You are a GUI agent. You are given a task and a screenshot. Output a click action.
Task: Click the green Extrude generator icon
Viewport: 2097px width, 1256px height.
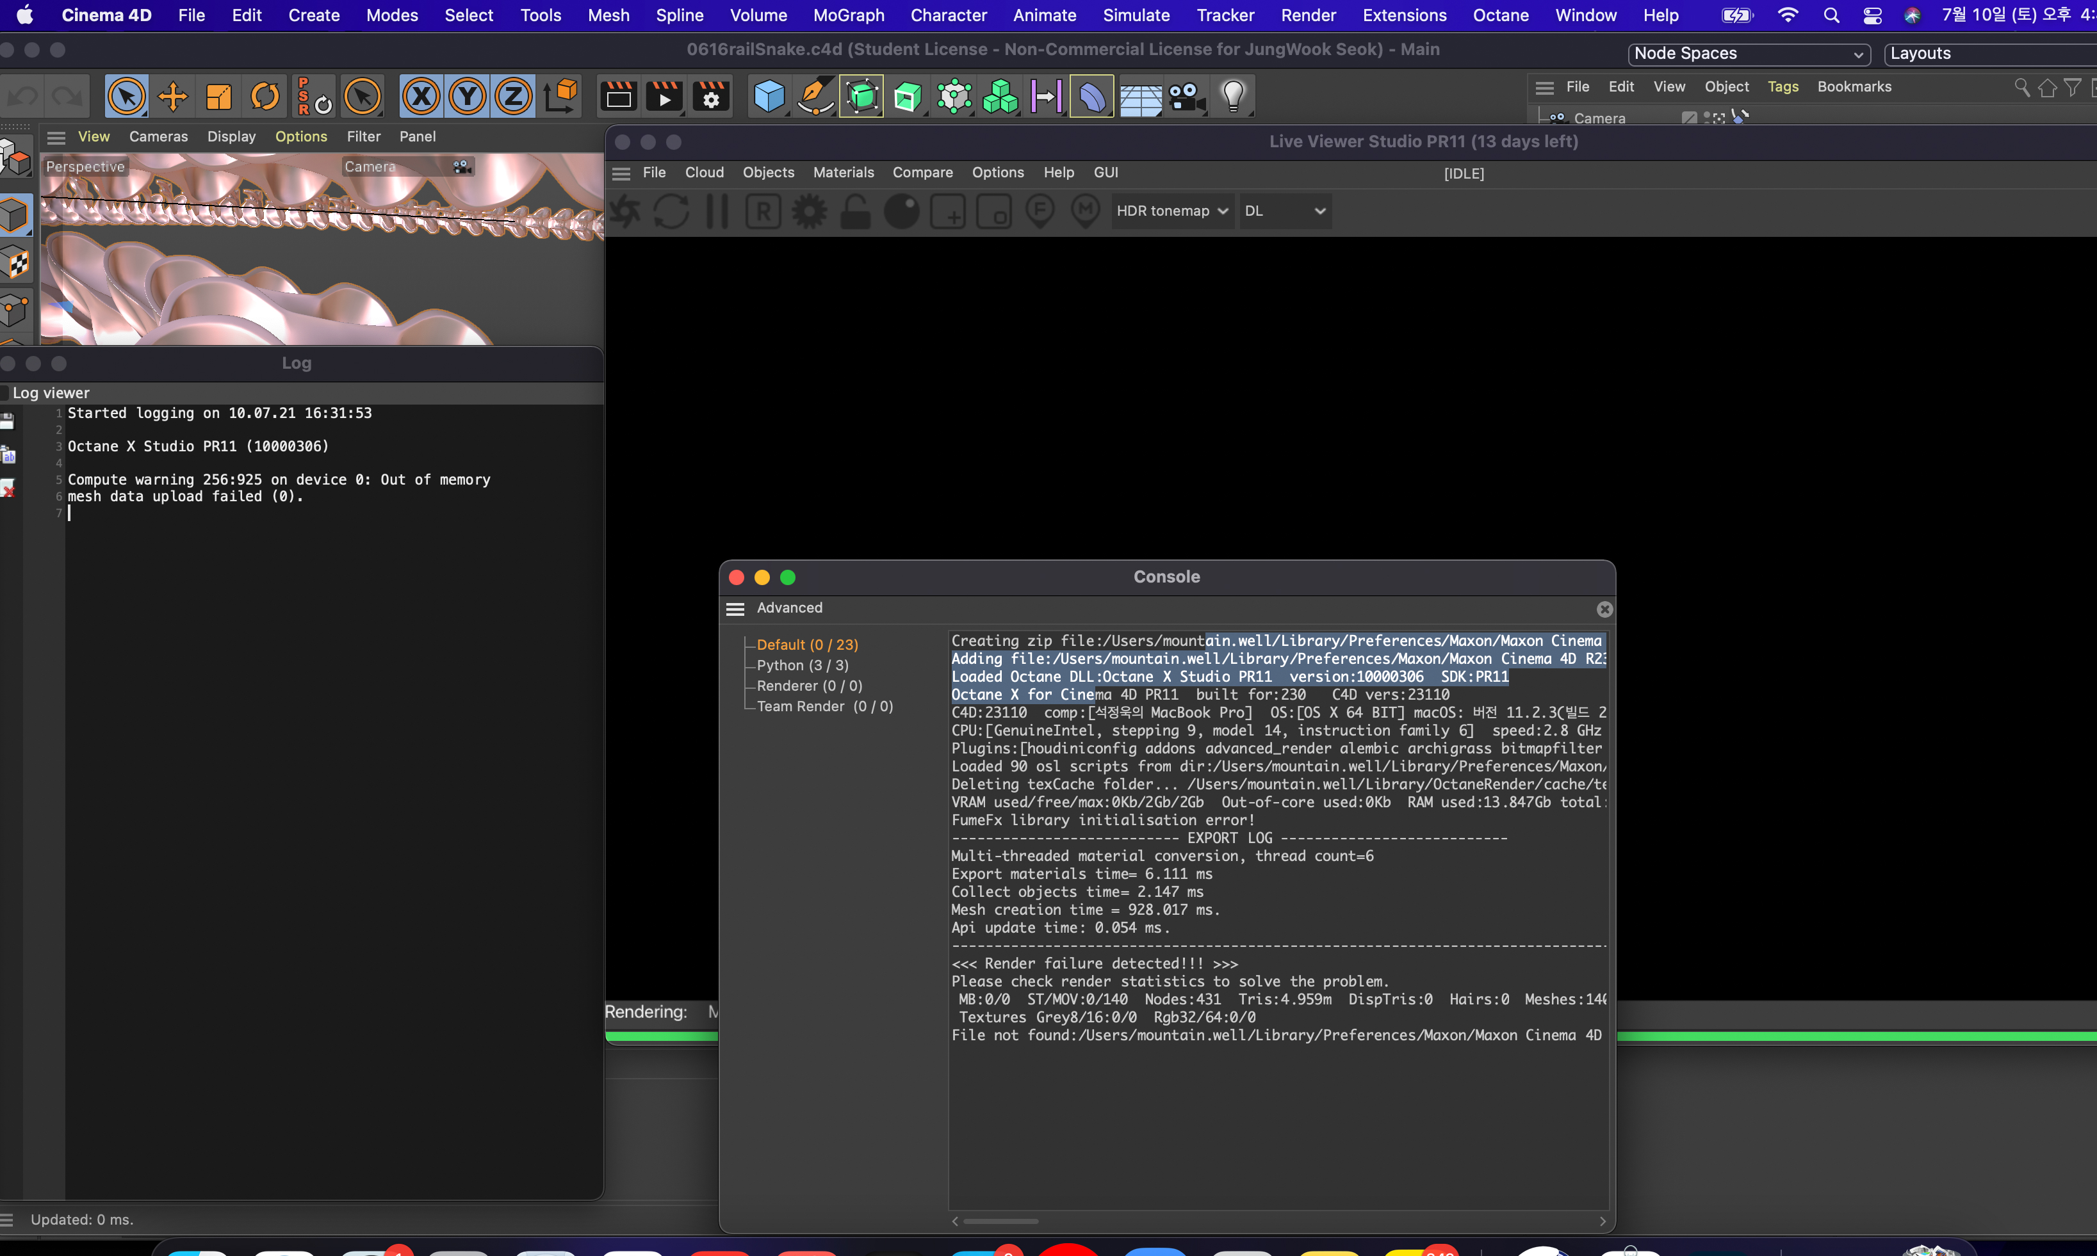coord(908,97)
